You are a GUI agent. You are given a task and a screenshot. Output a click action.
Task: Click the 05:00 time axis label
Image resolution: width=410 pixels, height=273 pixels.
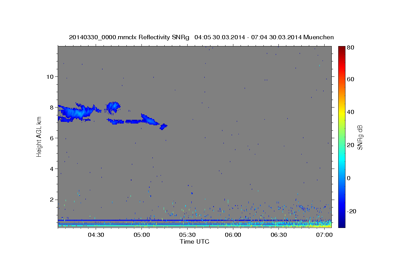pos(141,235)
